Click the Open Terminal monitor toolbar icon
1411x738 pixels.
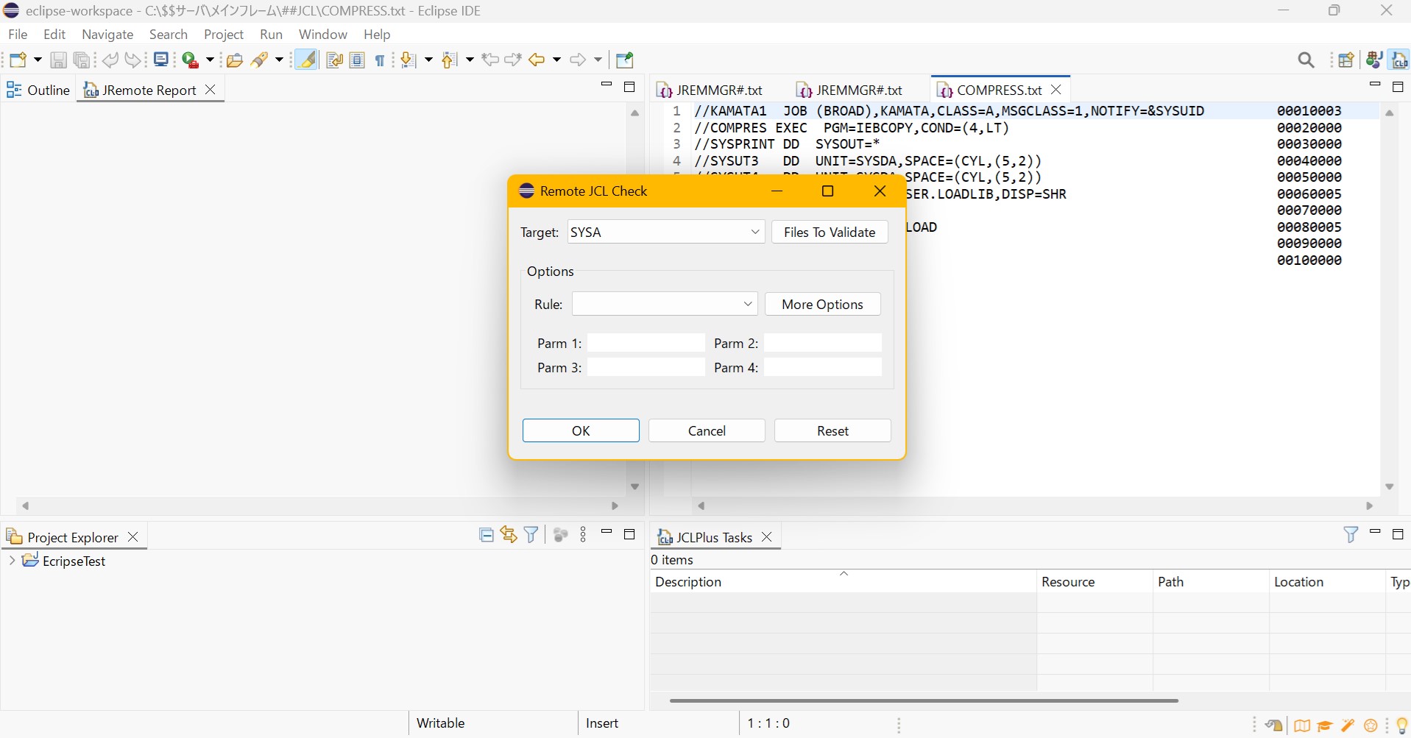point(161,60)
